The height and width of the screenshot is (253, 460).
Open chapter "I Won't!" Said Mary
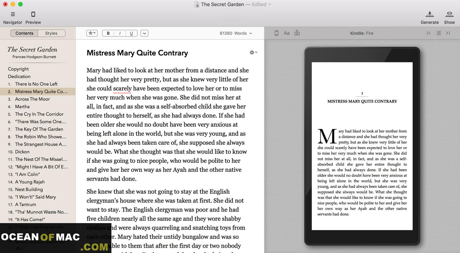pos(38,197)
